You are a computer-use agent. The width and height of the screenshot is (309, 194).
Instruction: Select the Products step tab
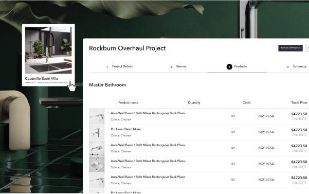237,66
